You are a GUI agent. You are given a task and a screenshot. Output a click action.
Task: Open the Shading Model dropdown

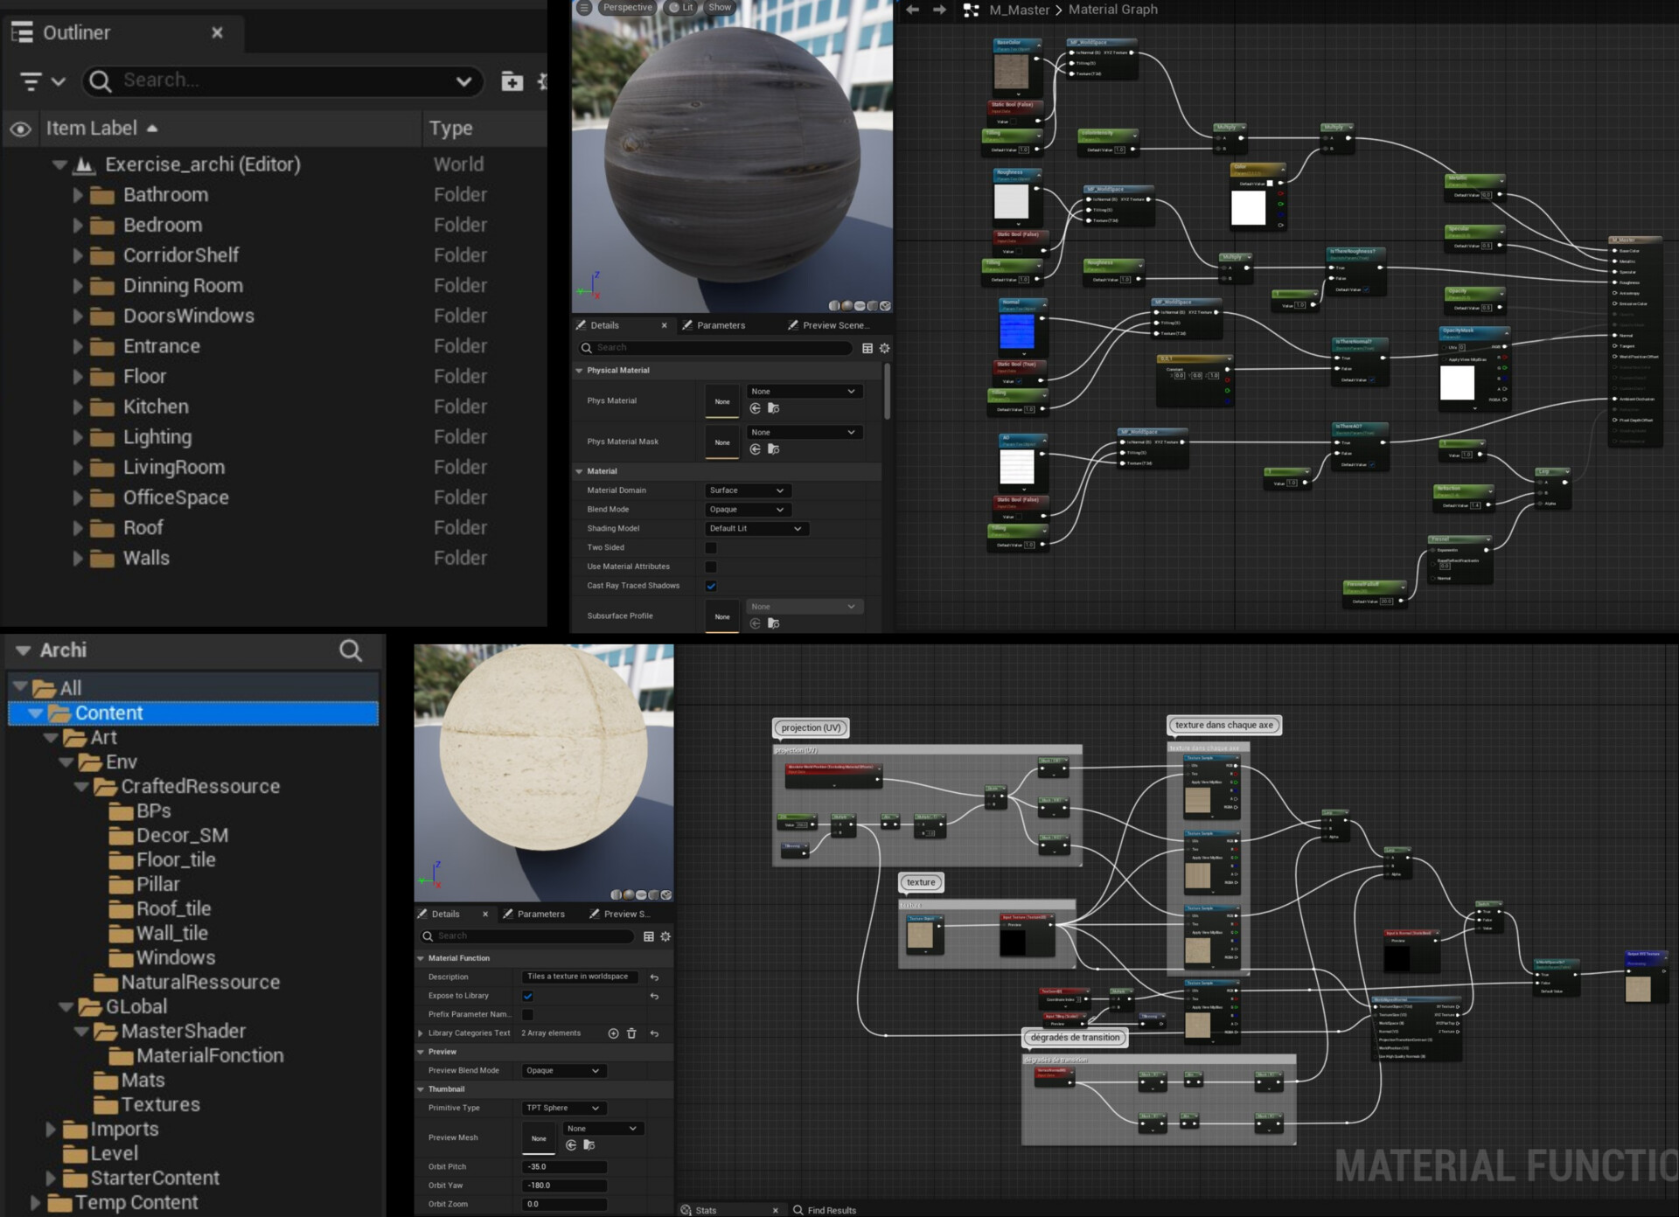756,529
